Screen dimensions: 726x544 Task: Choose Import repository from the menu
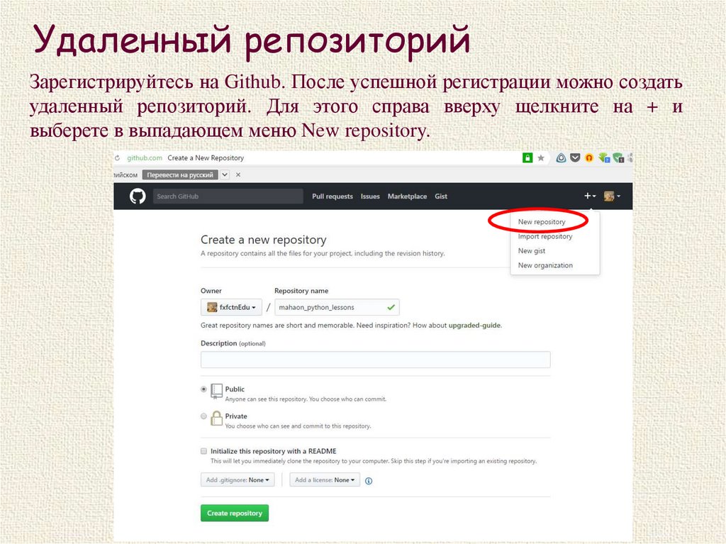pos(545,236)
